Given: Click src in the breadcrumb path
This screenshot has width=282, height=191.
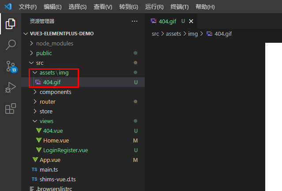Looking at the screenshot, I should pyautogui.click(x=155, y=34).
